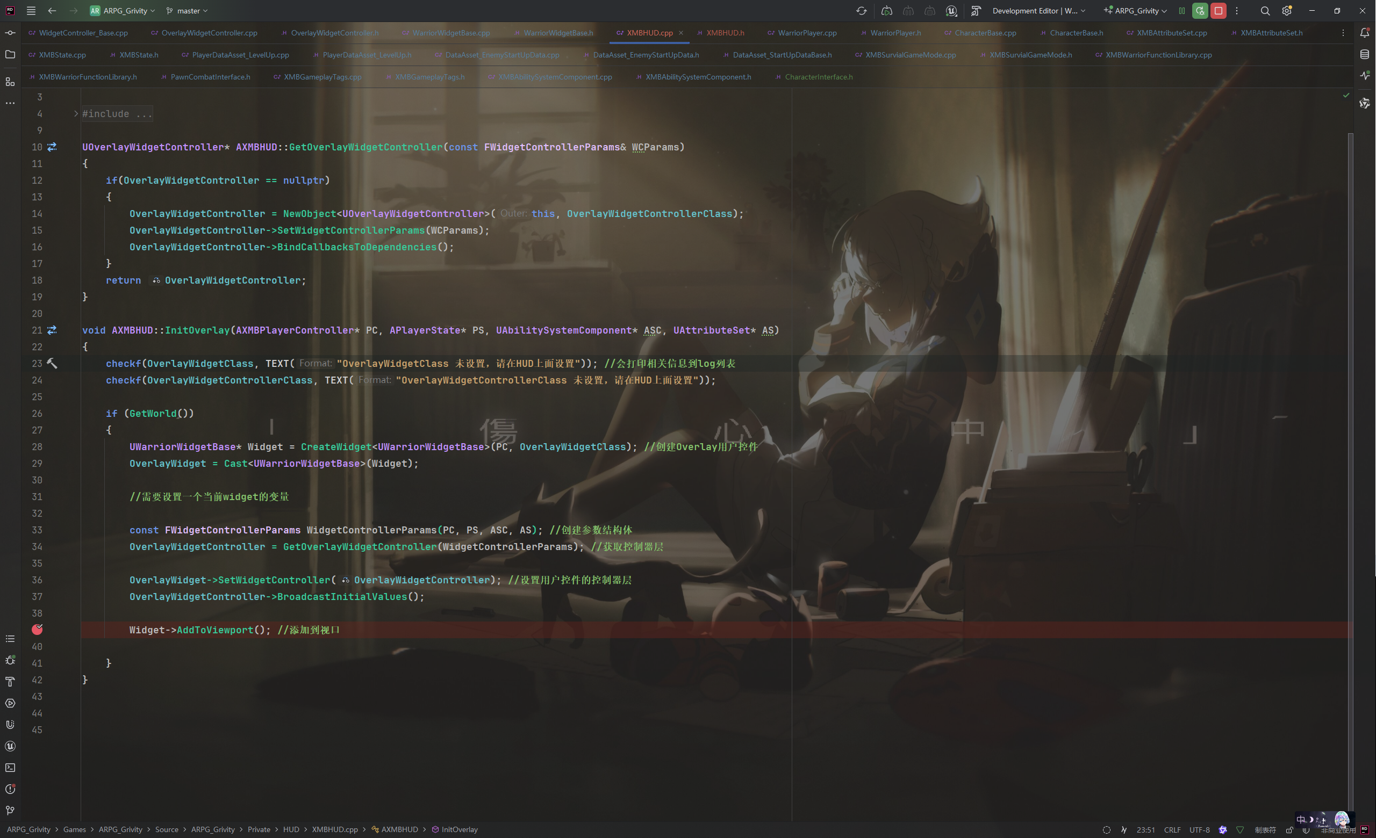This screenshot has width=1376, height=838.
Task: Open the Unreal Engine tool window
Action: click(x=10, y=747)
